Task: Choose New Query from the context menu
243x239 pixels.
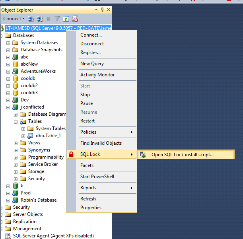Action: pyautogui.click(x=92, y=64)
